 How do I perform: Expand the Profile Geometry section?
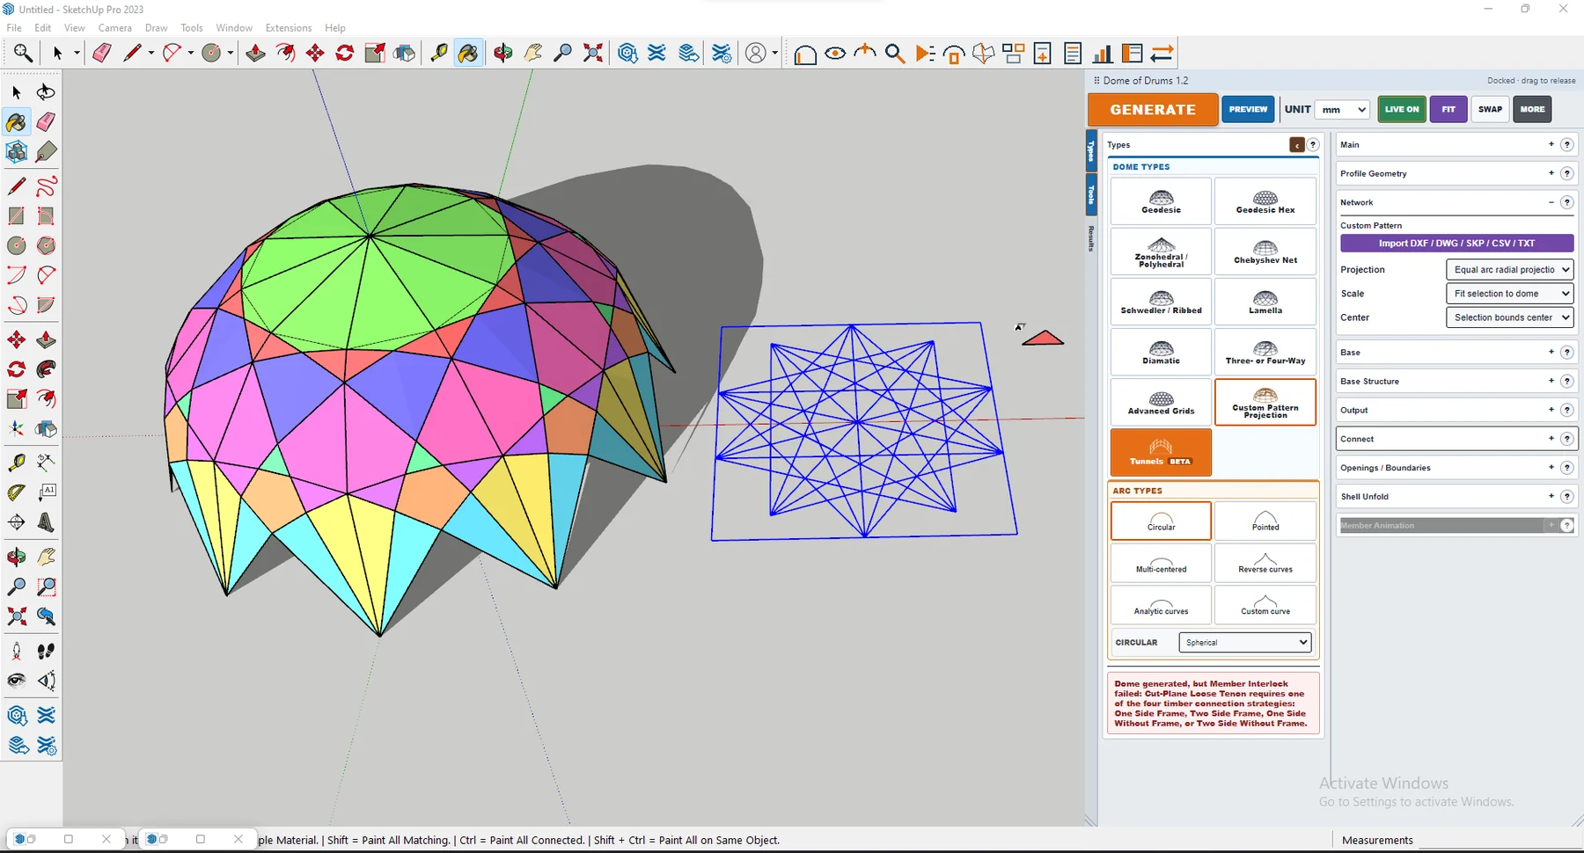1551,173
